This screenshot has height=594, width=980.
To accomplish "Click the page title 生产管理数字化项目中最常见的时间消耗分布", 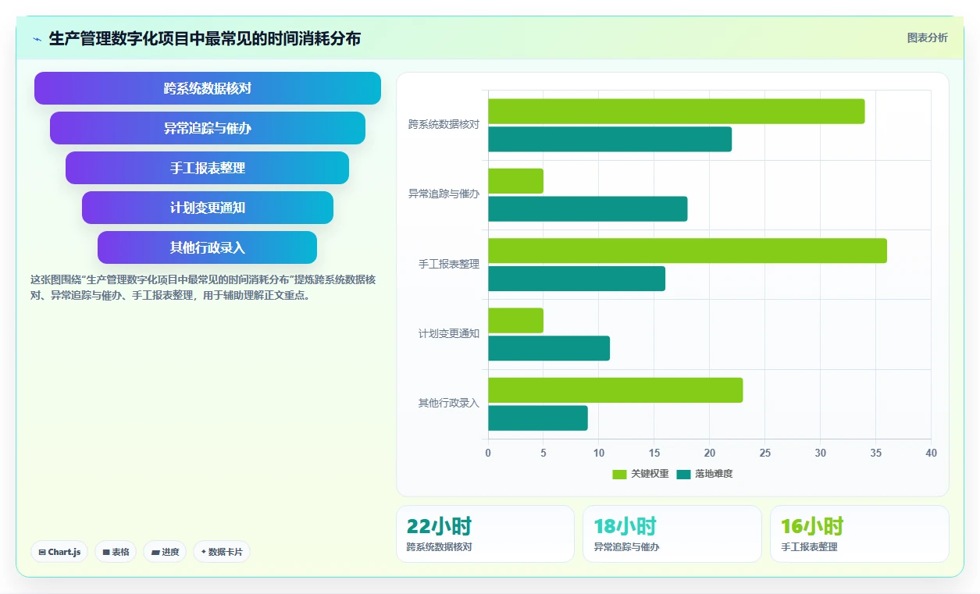I will click(205, 38).
